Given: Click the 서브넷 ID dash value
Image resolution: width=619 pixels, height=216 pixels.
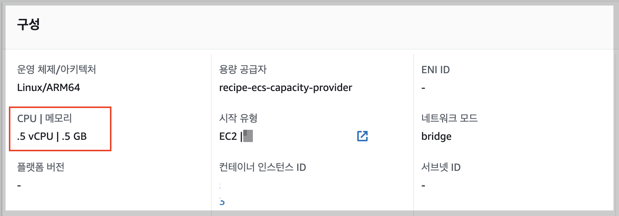Looking at the screenshot, I should 423,184.
